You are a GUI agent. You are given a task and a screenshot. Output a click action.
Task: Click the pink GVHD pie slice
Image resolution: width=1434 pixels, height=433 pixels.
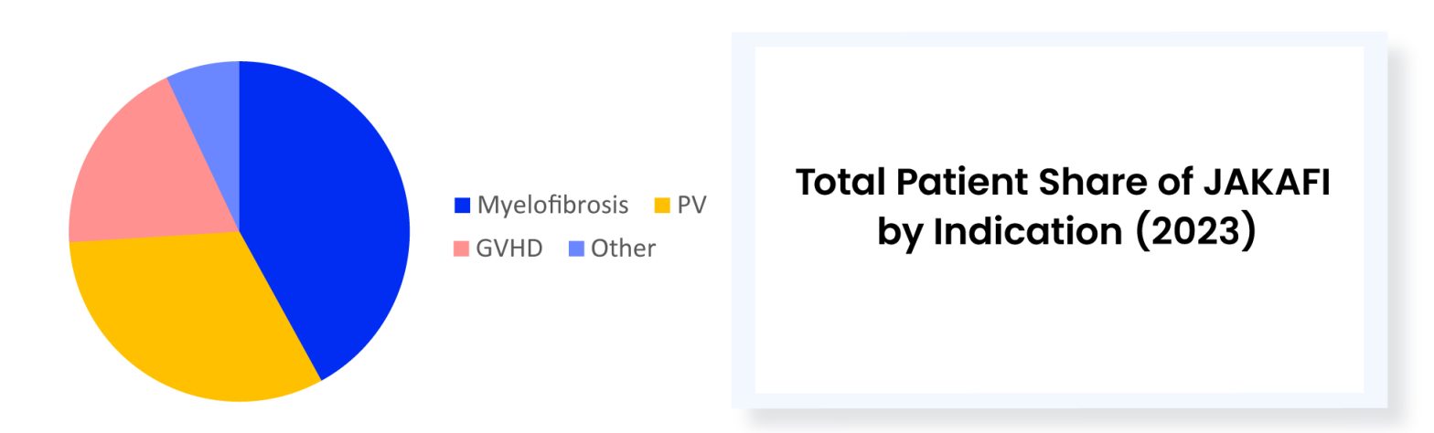(x=146, y=174)
